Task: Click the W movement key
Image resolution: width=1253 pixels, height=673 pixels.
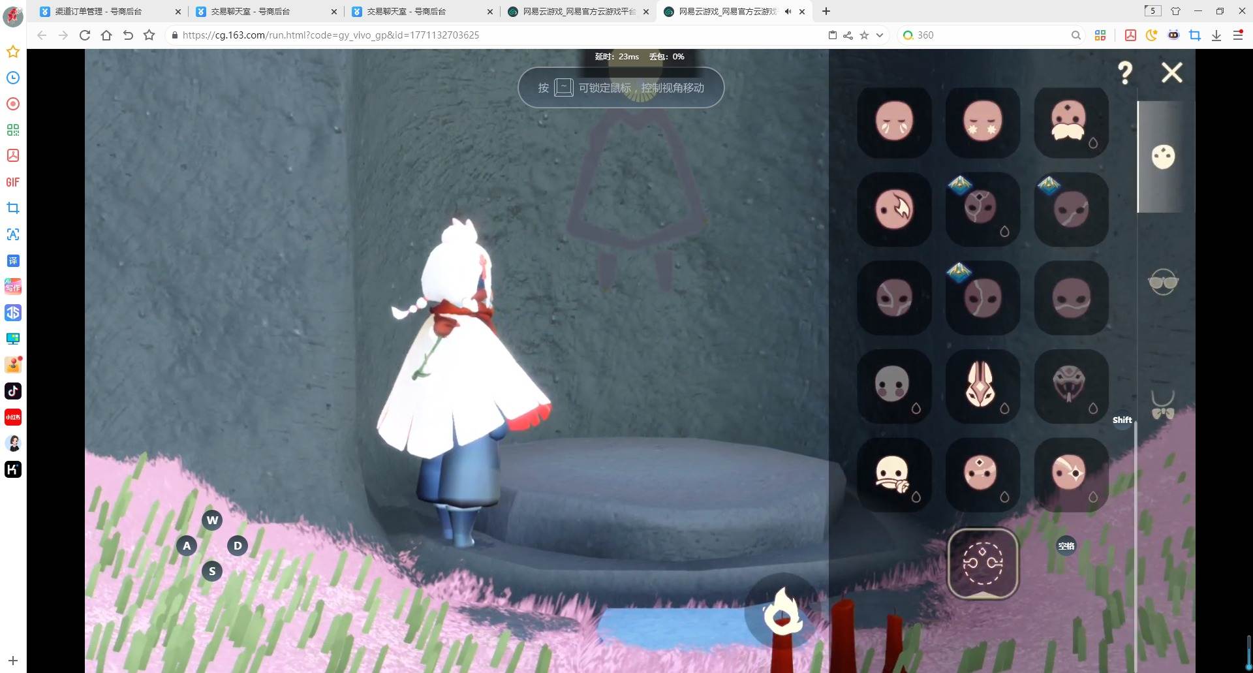Action: tap(212, 520)
